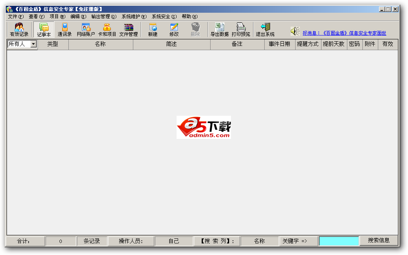
Task: Click the 名称 search column field
Action: coord(259,241)
